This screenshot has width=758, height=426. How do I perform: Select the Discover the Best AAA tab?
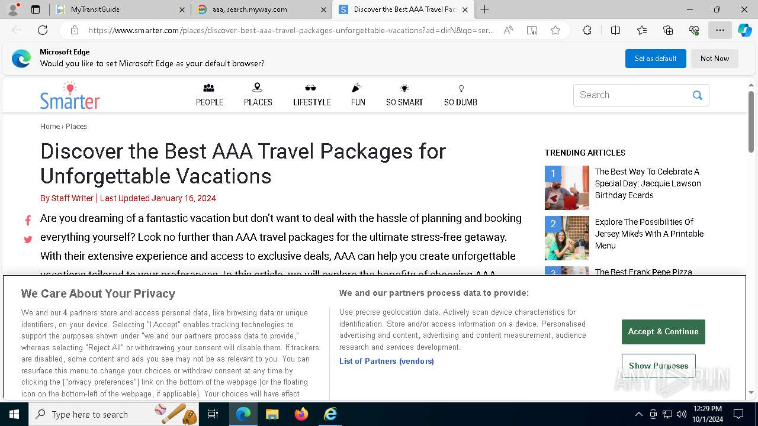point(403,9)
